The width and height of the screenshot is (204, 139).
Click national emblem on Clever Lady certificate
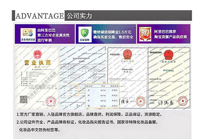[x=128, y=54]
